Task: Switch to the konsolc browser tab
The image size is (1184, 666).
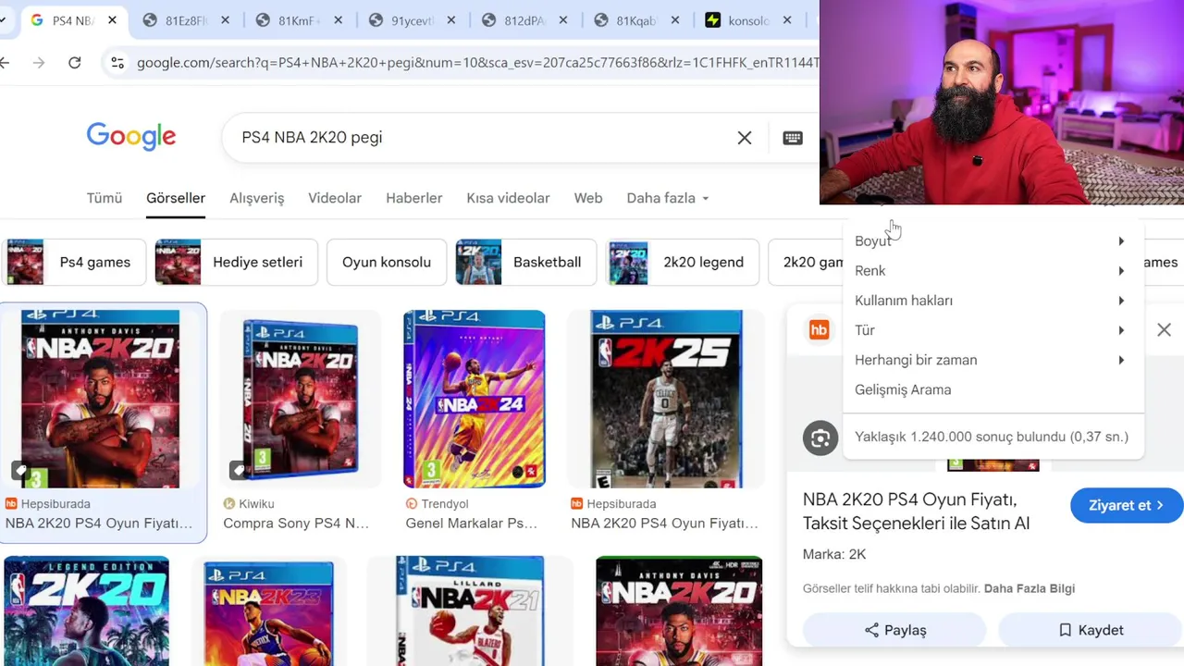Action: click(747, 20)
